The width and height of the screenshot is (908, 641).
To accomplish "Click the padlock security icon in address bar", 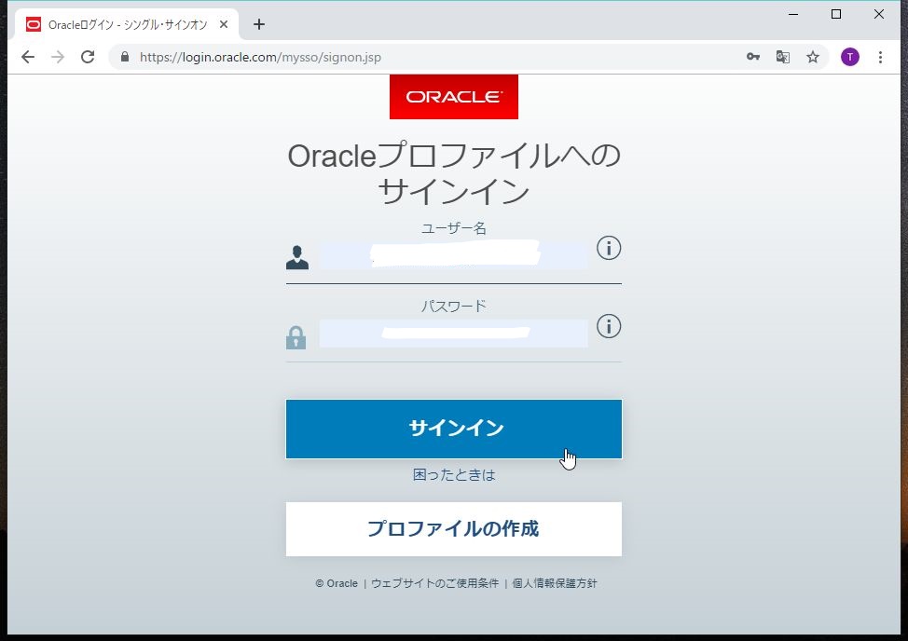I will pos(124,57).
